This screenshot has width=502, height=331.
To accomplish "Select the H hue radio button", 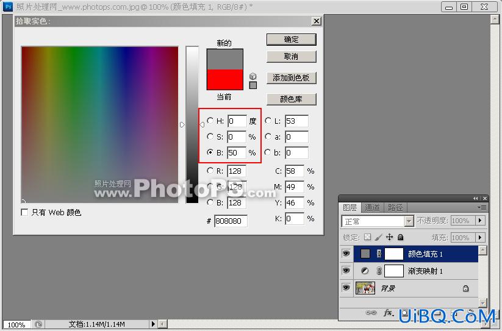I will (x=210, y=121).
